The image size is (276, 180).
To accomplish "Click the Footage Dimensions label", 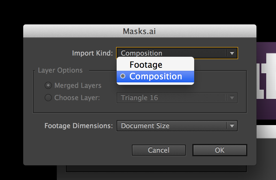I will (x=78, y=126).
